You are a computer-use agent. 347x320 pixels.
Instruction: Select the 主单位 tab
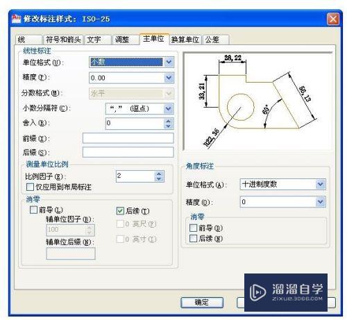(x=154, y=39)
